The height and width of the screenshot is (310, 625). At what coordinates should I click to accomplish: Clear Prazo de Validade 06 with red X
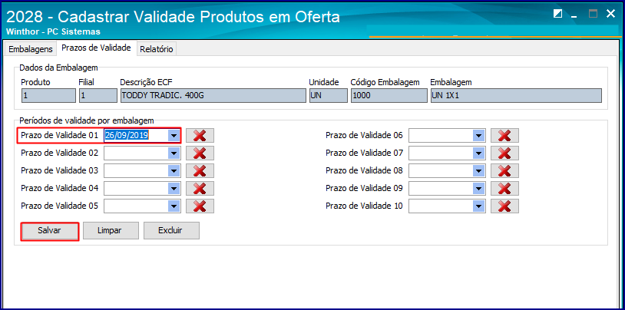504,136
